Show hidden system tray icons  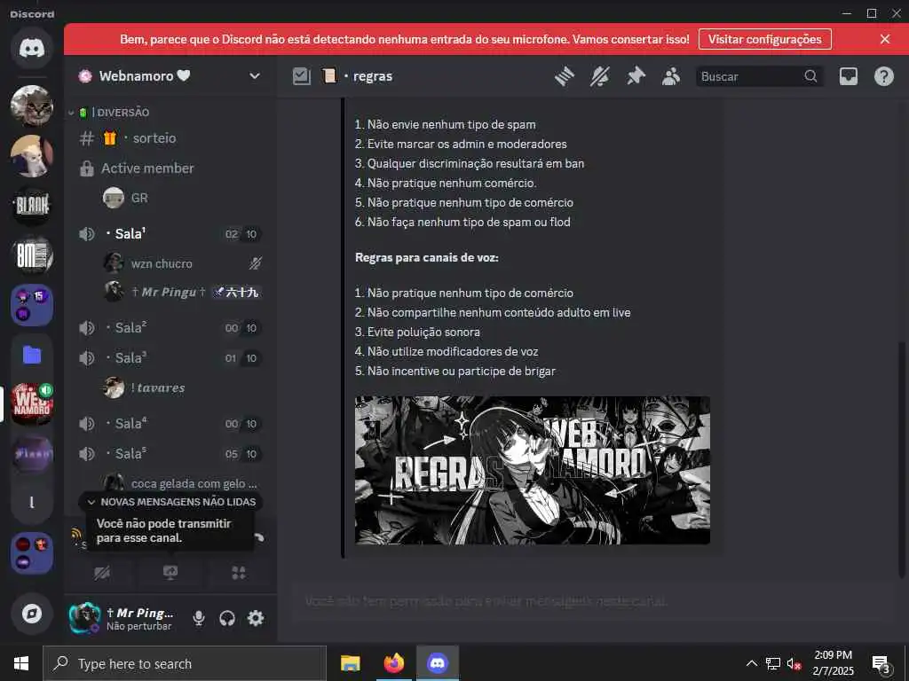751,663
